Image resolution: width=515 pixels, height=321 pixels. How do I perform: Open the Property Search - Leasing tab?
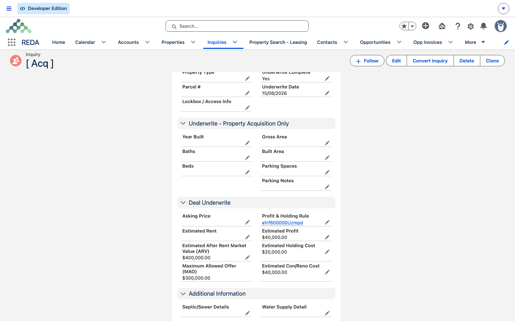pos(278,42)
